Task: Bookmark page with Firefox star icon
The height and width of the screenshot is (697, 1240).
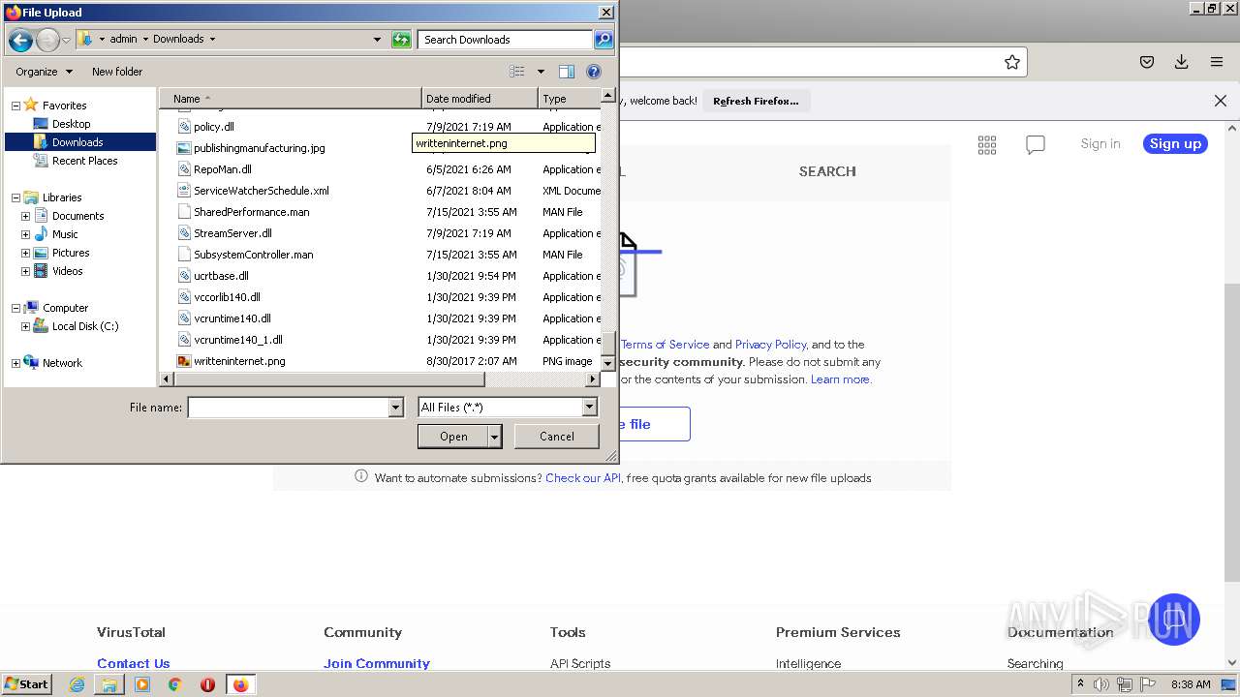Action: click(x=1012, y=62)
